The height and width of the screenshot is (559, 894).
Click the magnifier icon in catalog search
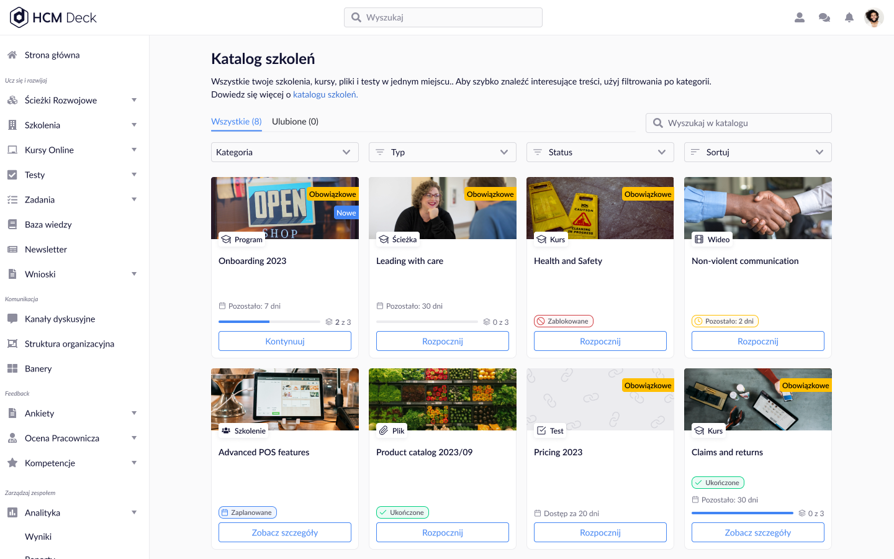tap(657, 123)
